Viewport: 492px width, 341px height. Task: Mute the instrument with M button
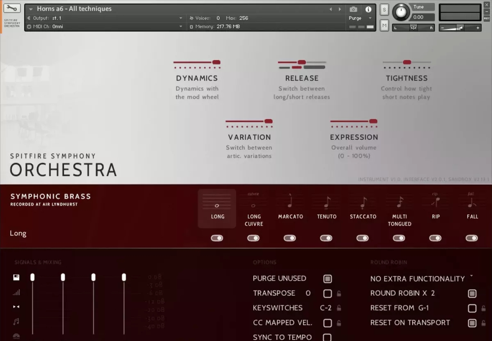(384, 25)
